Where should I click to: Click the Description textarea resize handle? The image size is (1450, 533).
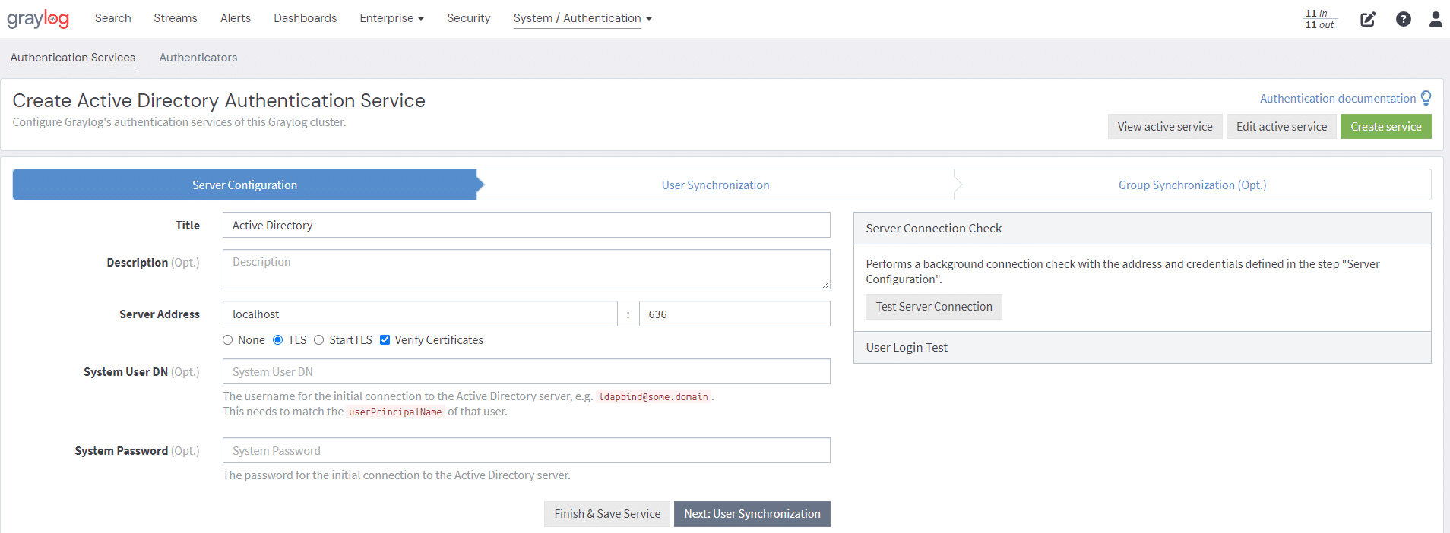(x=825, y=284)
